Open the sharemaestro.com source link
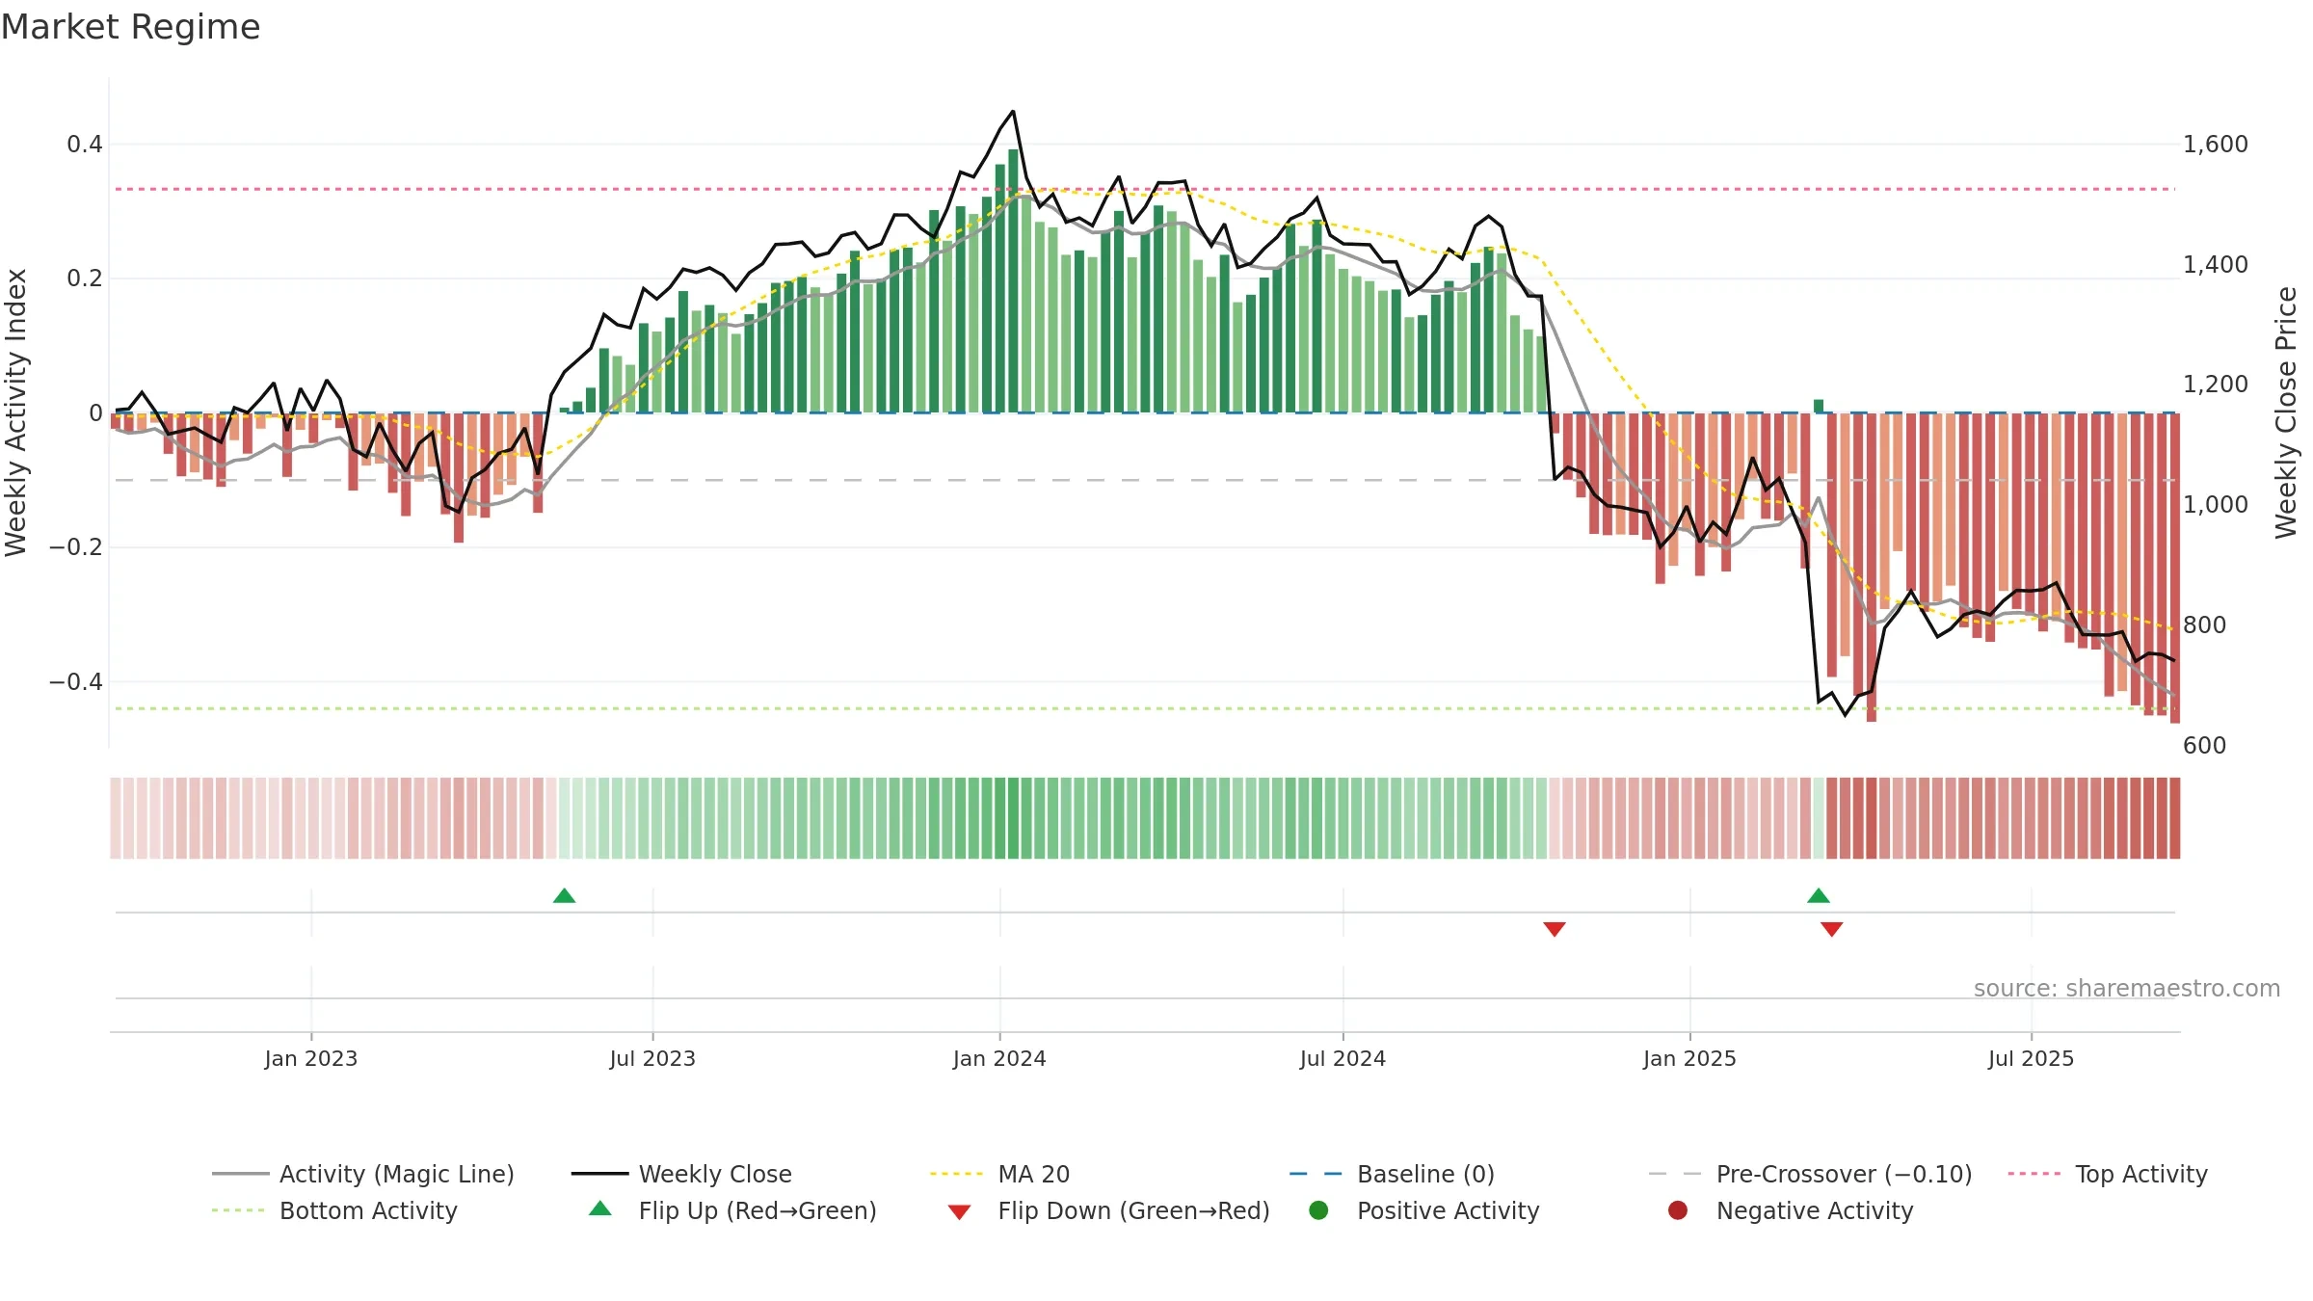The width and height of the screenshot is (2313, 1301). pos(2127,988)
